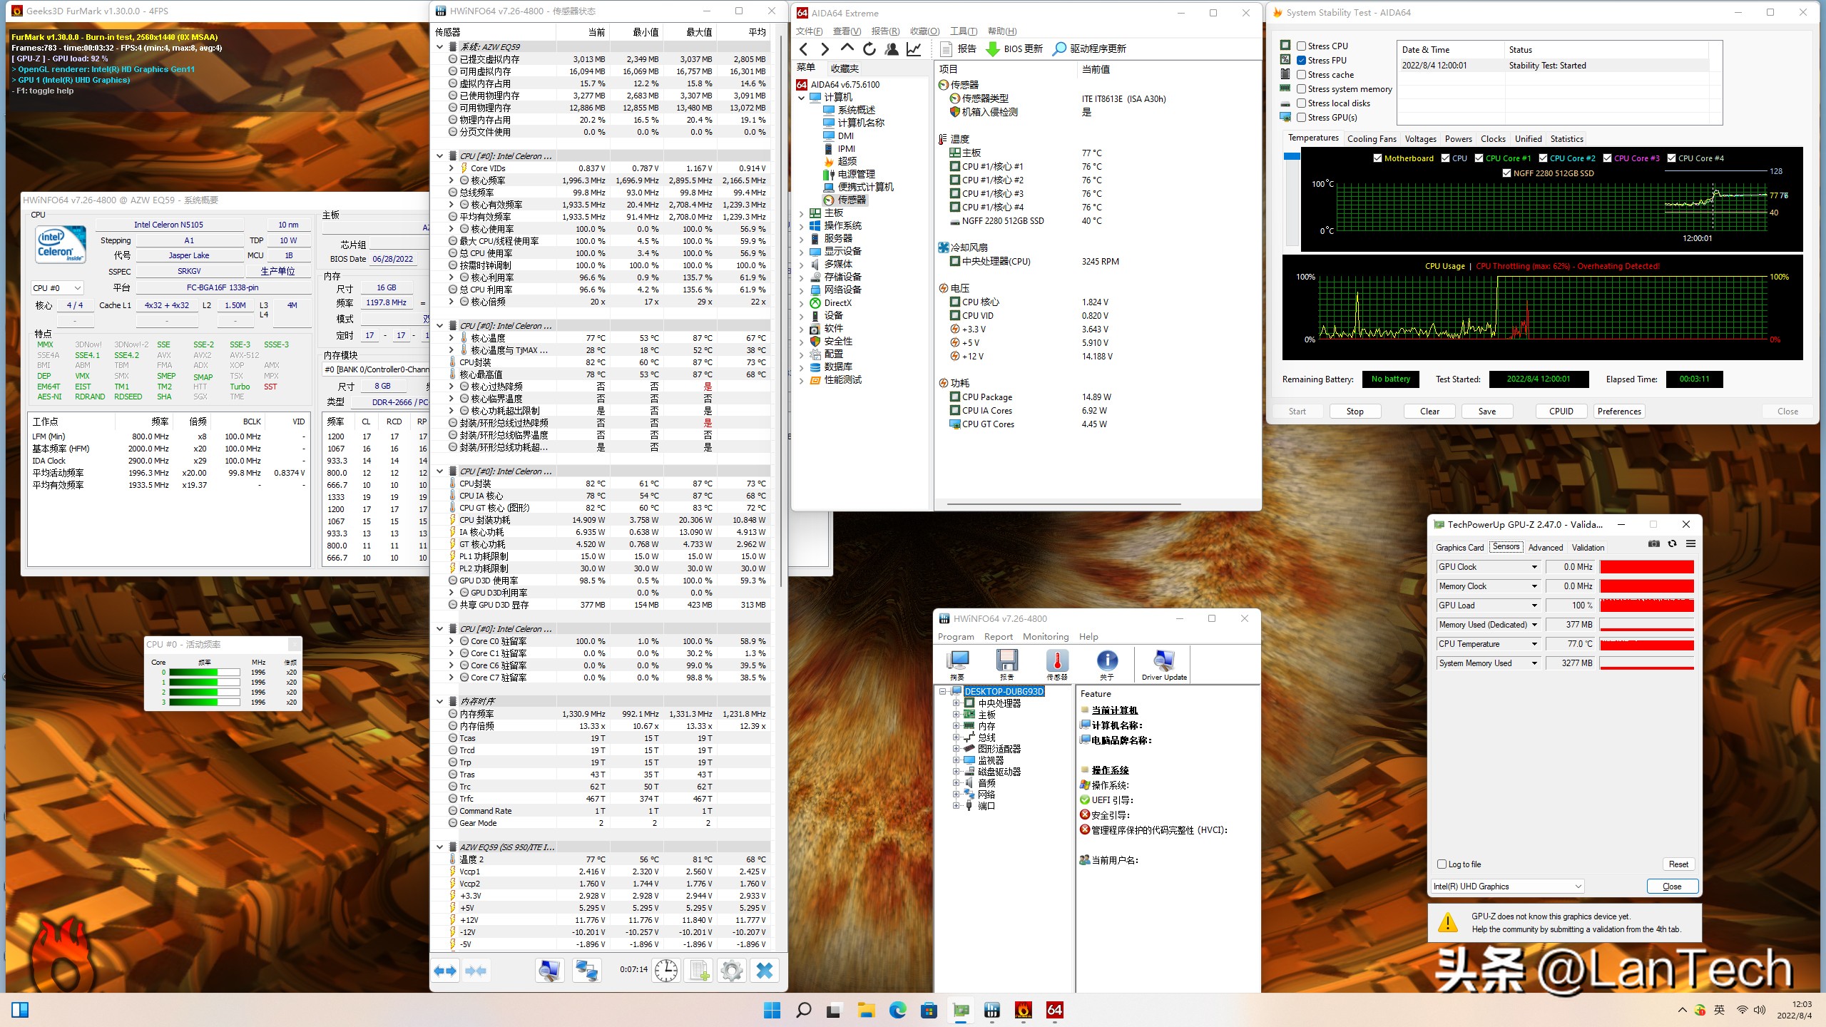
Task: Click GPU-Z screenshot camera icon
Action: 1653,543
